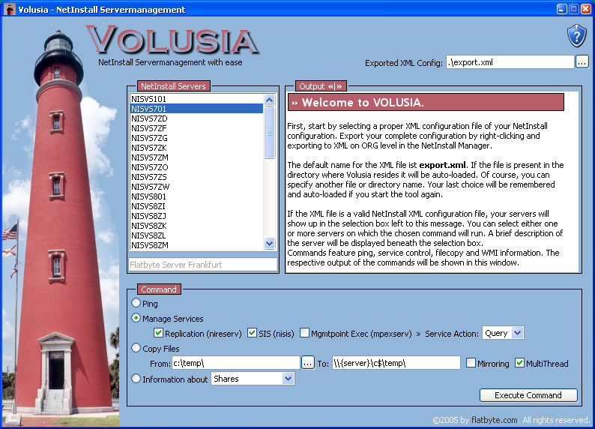Click the From path field c:\temp\
595x429 pixels.
(x=235, y=363)
